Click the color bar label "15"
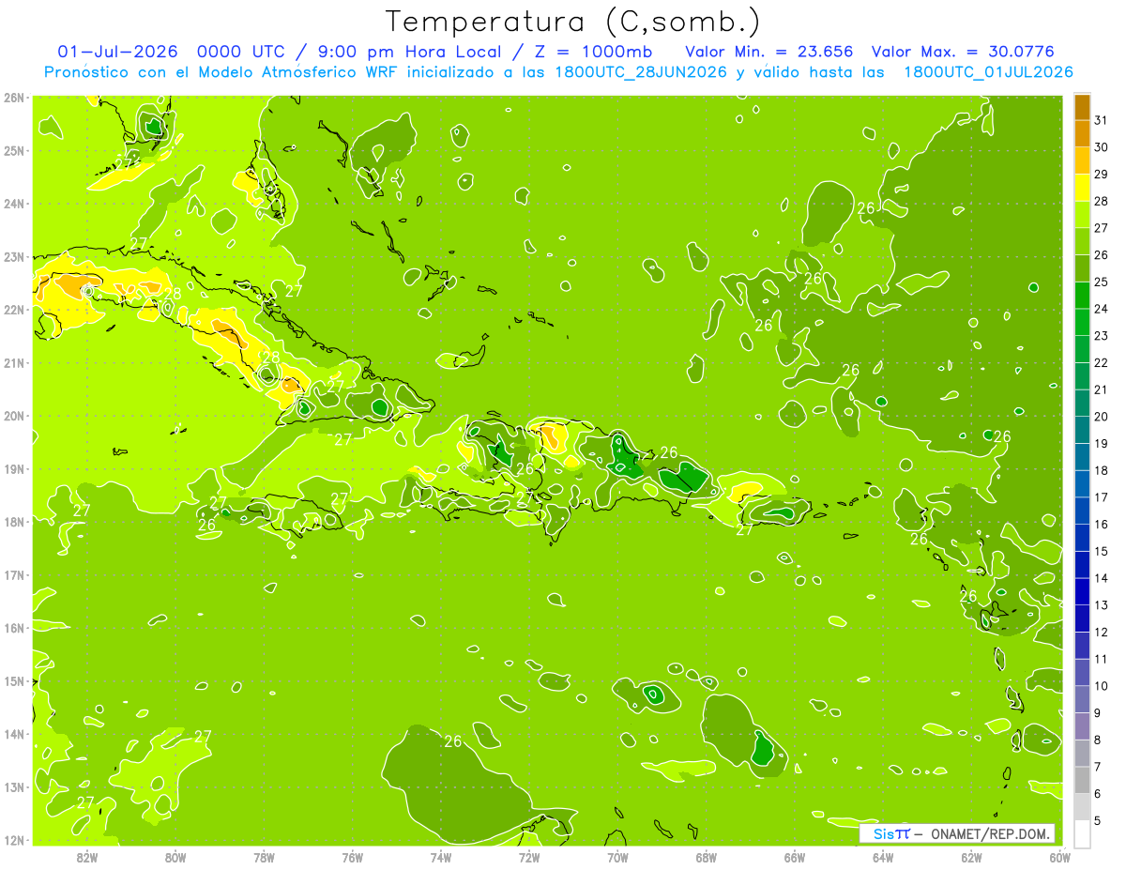This screenshot has height=870, width=1126. point(1101,551)
